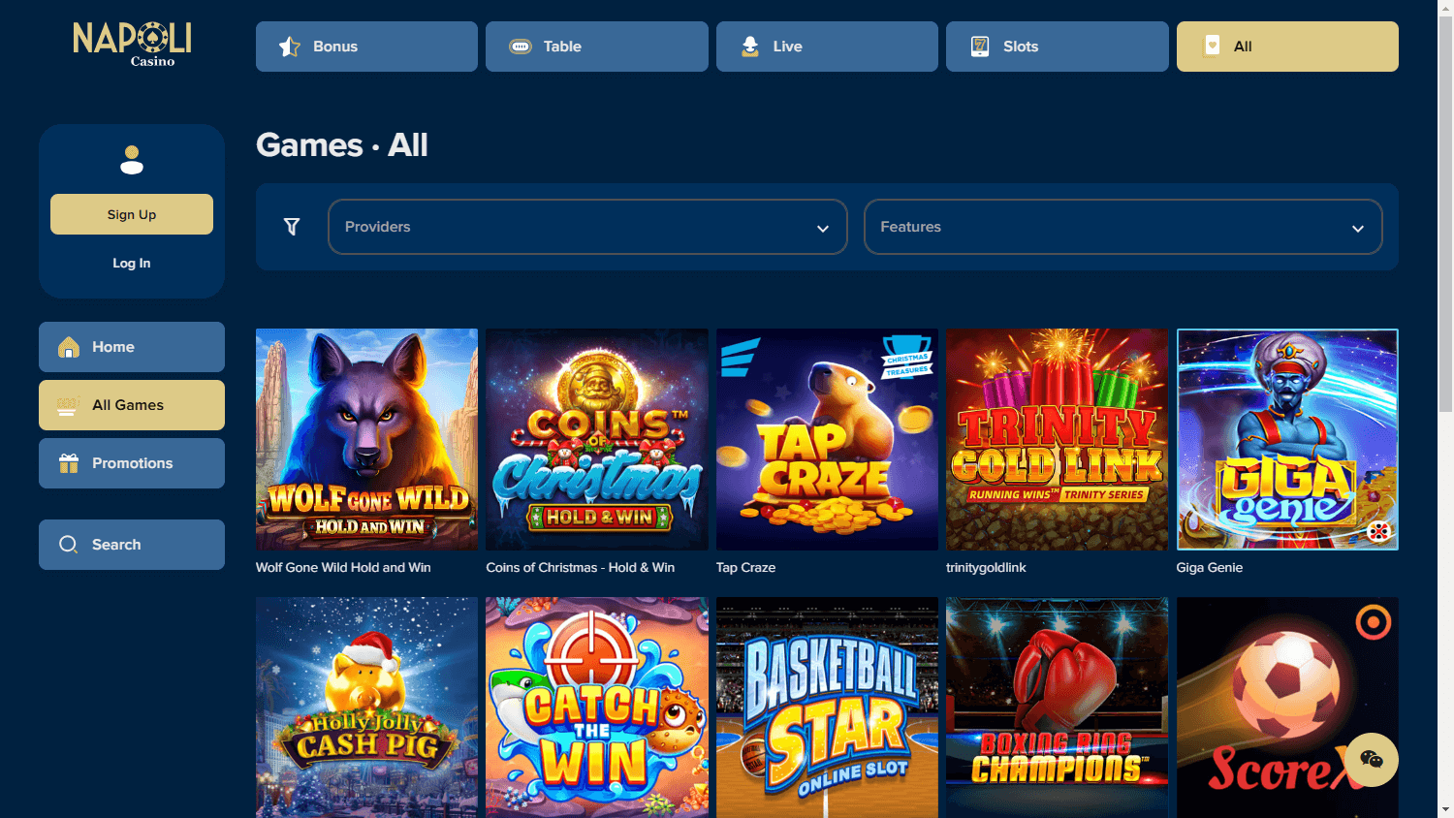Viewport: 1454px width, 818px height.
Task: Open Holly Jolly Cash Pig thumbnail
Action: 366,708
